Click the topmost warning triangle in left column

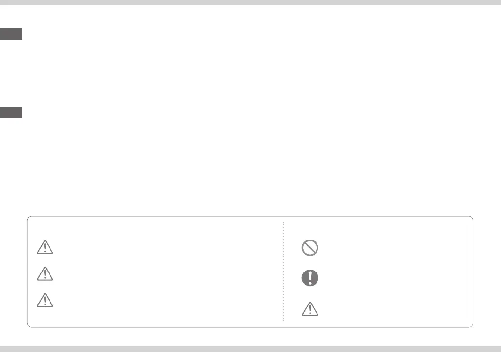45,248
